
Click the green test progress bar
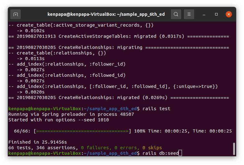pyautogui.click(x=82, y=131)
